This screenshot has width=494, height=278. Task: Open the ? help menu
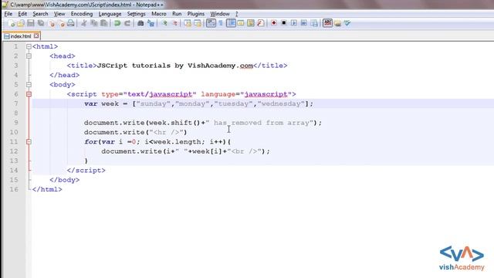(x=237, y=14)
